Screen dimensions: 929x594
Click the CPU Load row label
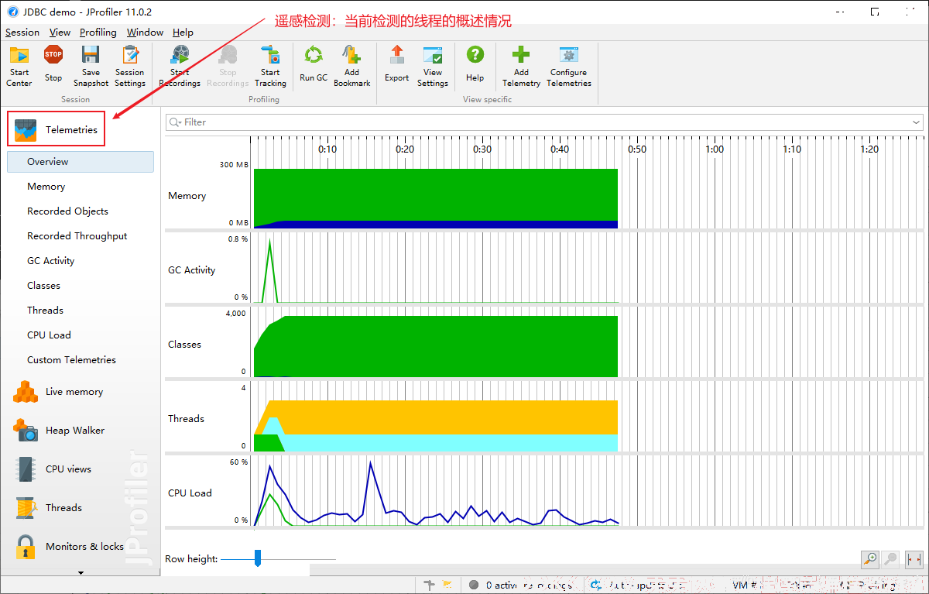point(190,493)
